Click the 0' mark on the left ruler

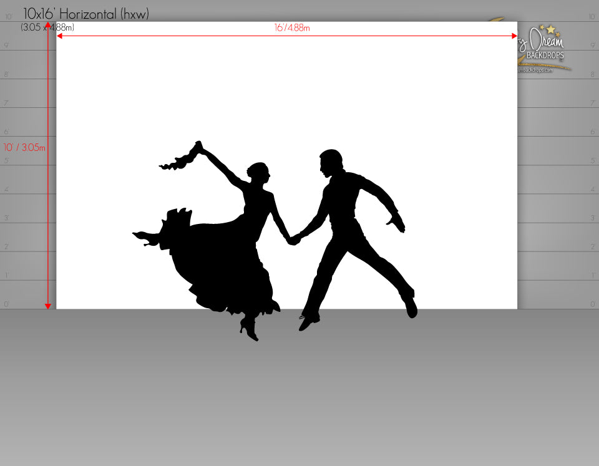[7, 304]
